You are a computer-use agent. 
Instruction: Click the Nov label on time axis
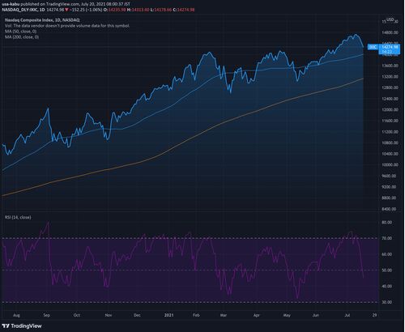tap(109, 315)
